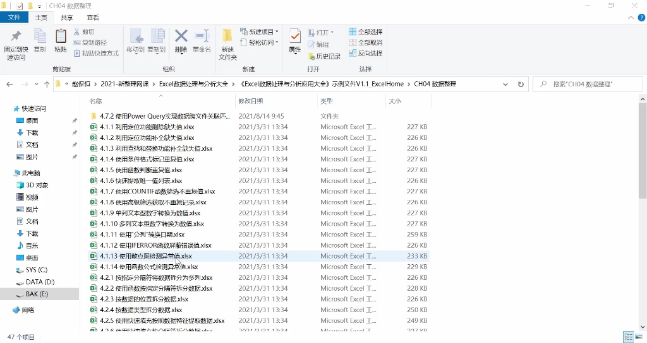Viewport: 647px width, 343px height.
Task: Open SYS (C:) drive
Action: 32,270
